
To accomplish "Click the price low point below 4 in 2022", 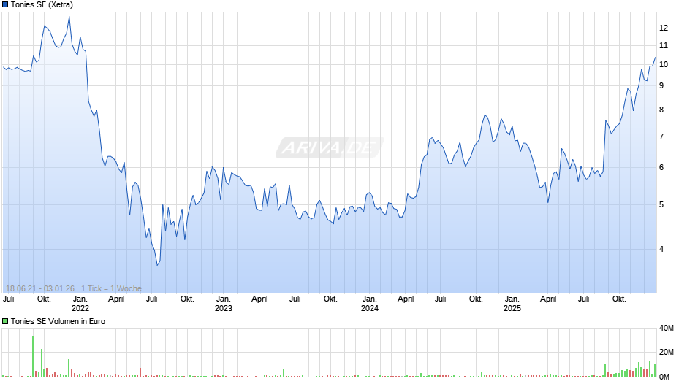I will [157, 265].
